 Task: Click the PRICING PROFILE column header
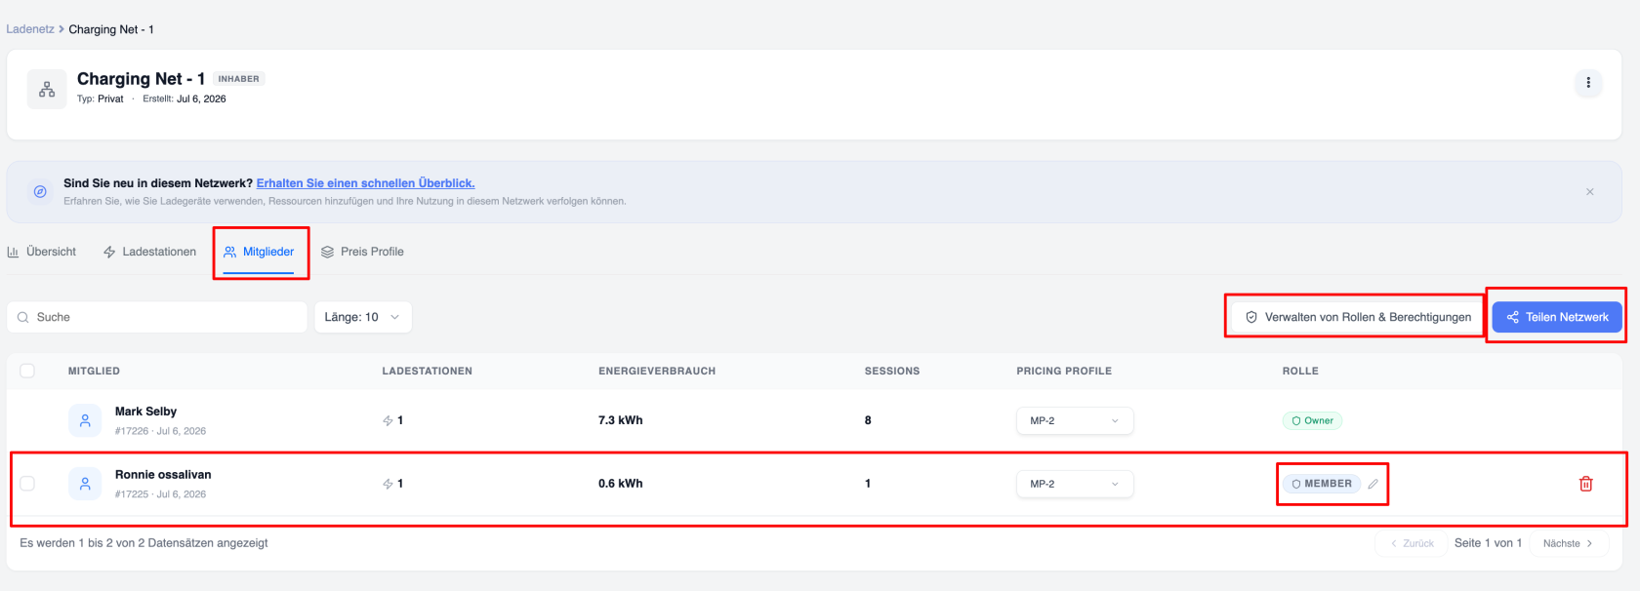pos(1064,371)
